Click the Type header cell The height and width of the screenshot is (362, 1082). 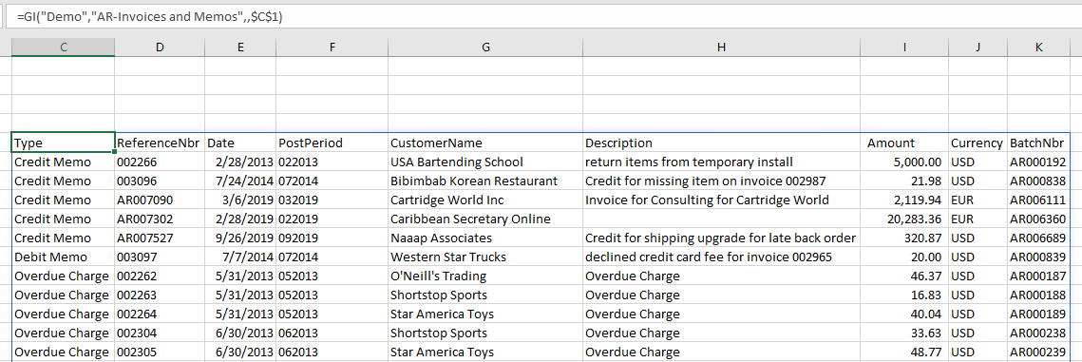coord(64,143)
